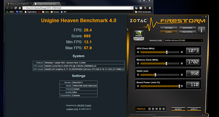
Task: Click the Memory Clock value 1702
Action: [193, 62]
